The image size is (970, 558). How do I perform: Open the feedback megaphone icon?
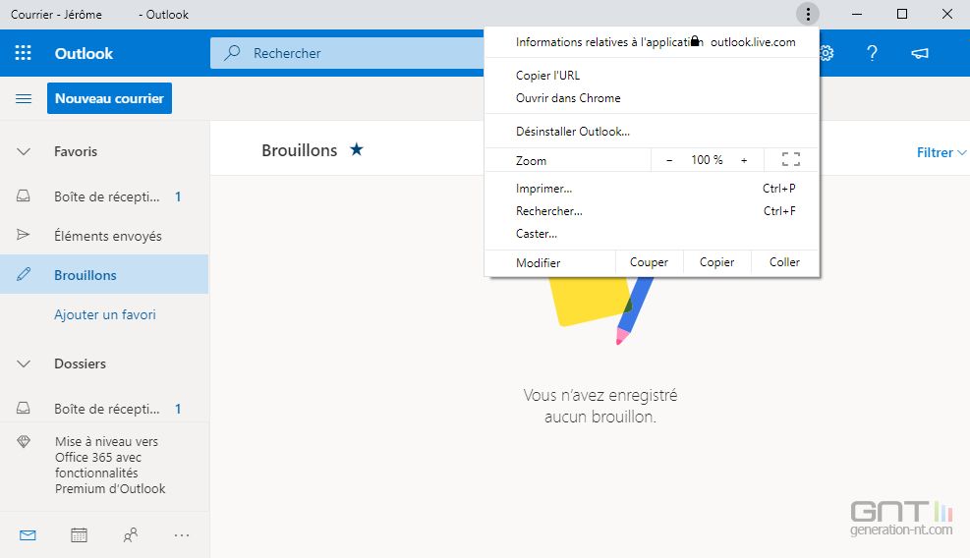point(919,53)
